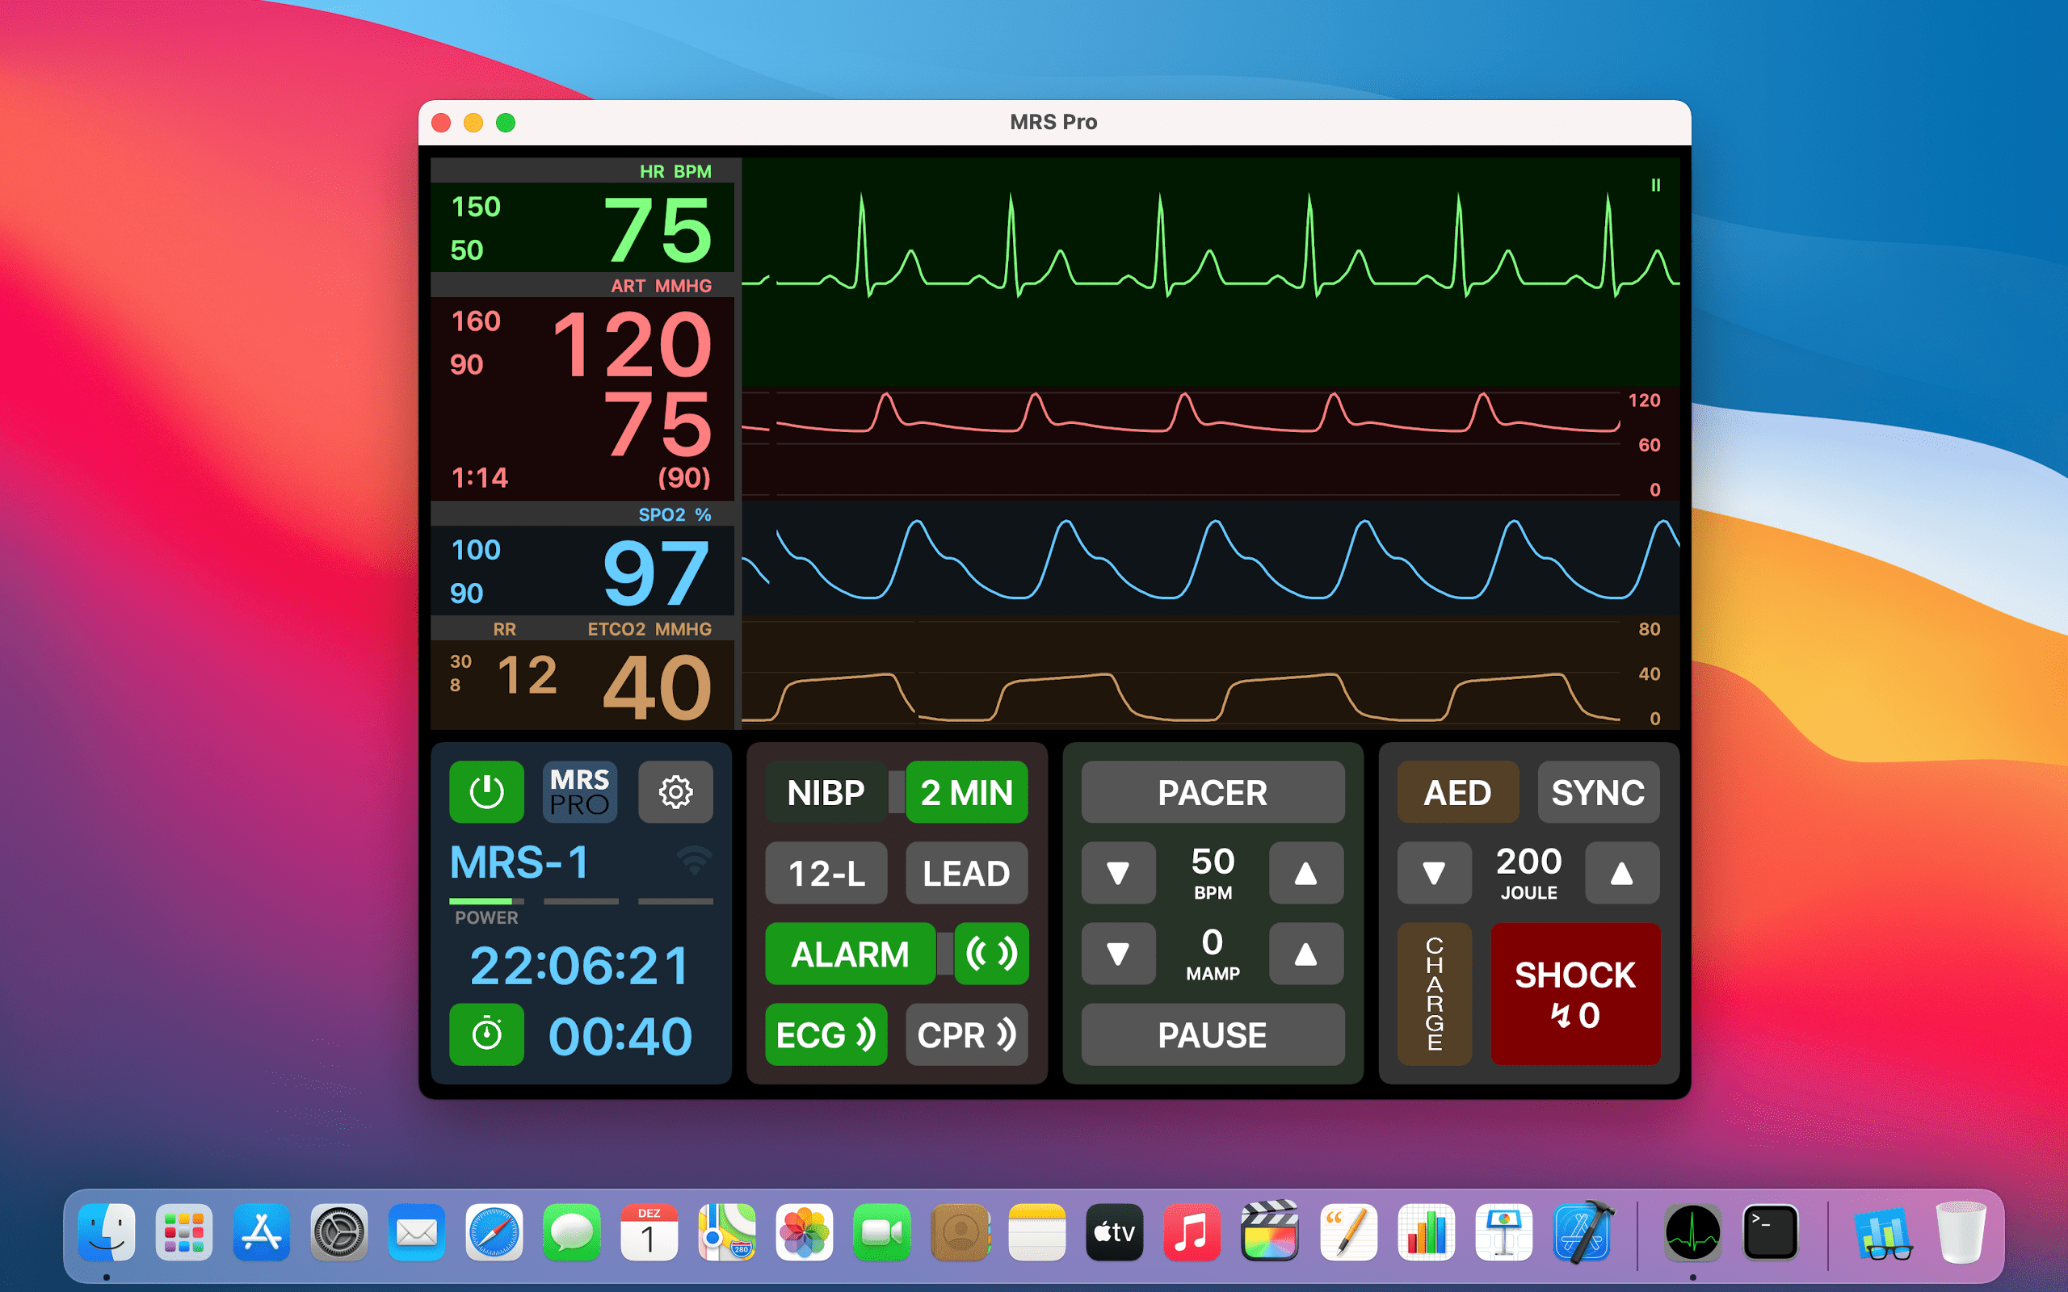Toggle the PACER function

coord(1210,791)
